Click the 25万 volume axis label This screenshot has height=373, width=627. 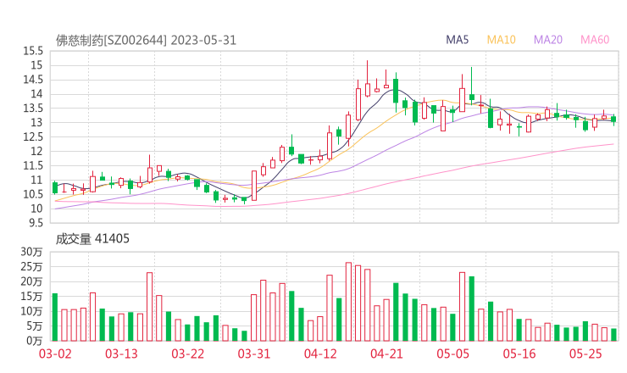click(31, 267)
